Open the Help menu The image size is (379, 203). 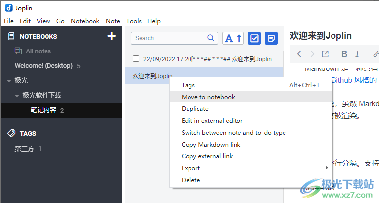tap(154, 21)
